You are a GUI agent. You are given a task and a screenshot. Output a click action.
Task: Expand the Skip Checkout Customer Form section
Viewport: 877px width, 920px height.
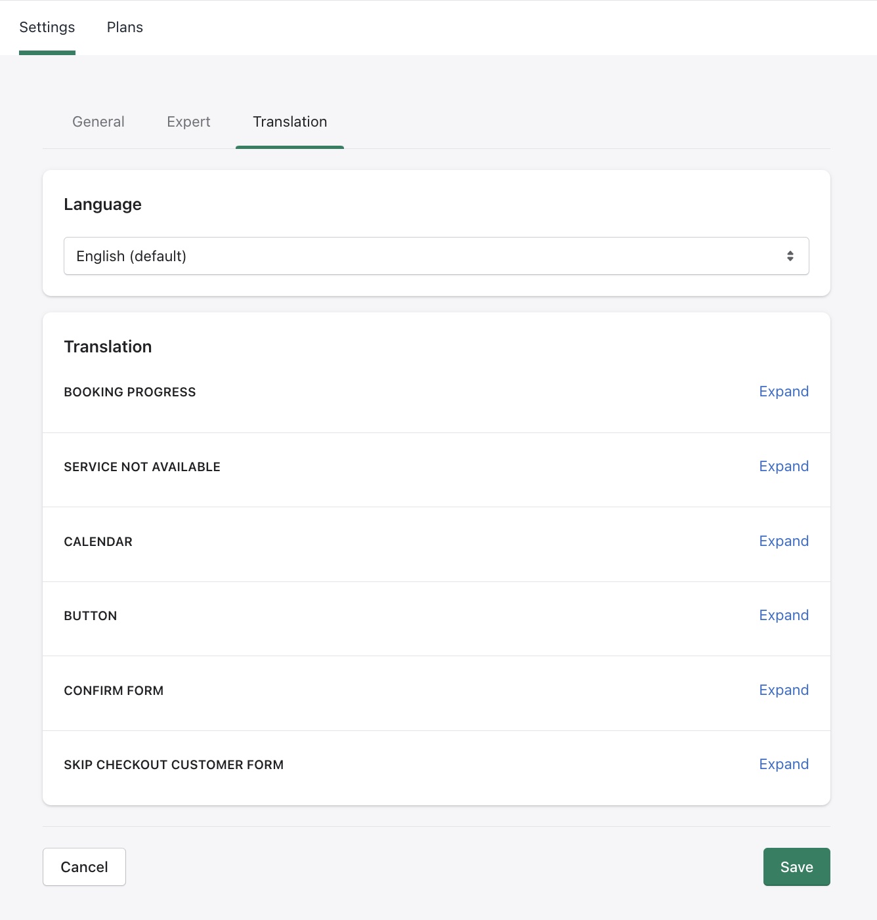click(x=783, y=764)
